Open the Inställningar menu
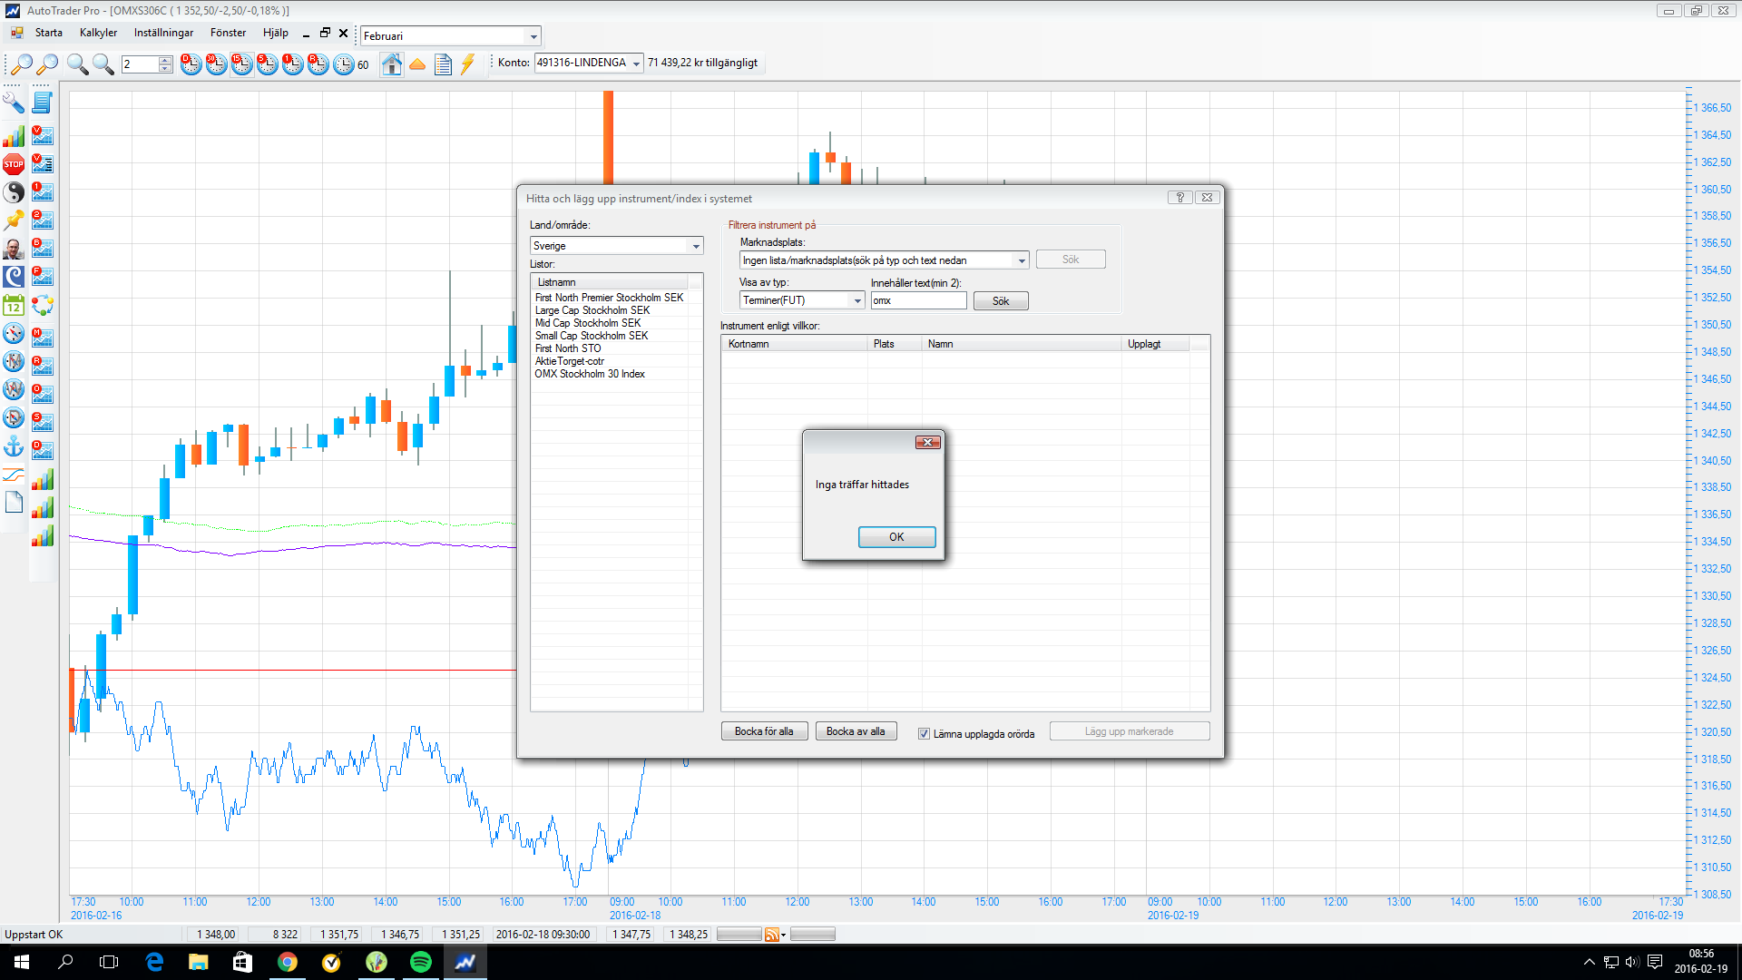 [163, 33]
